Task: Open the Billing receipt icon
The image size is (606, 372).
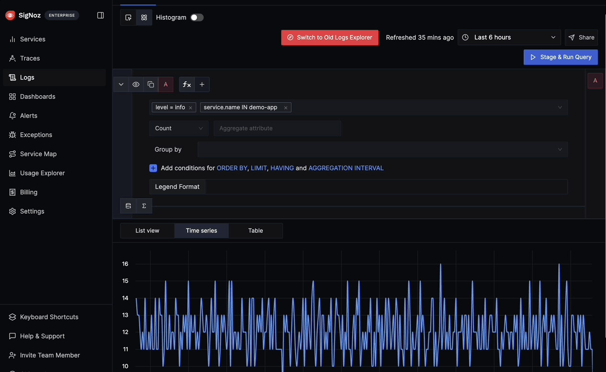Action: click(12, 192)
